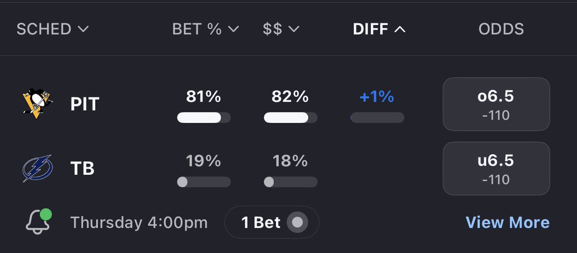
Task: Click the PIT team name
Action: [x=85, y=104]
